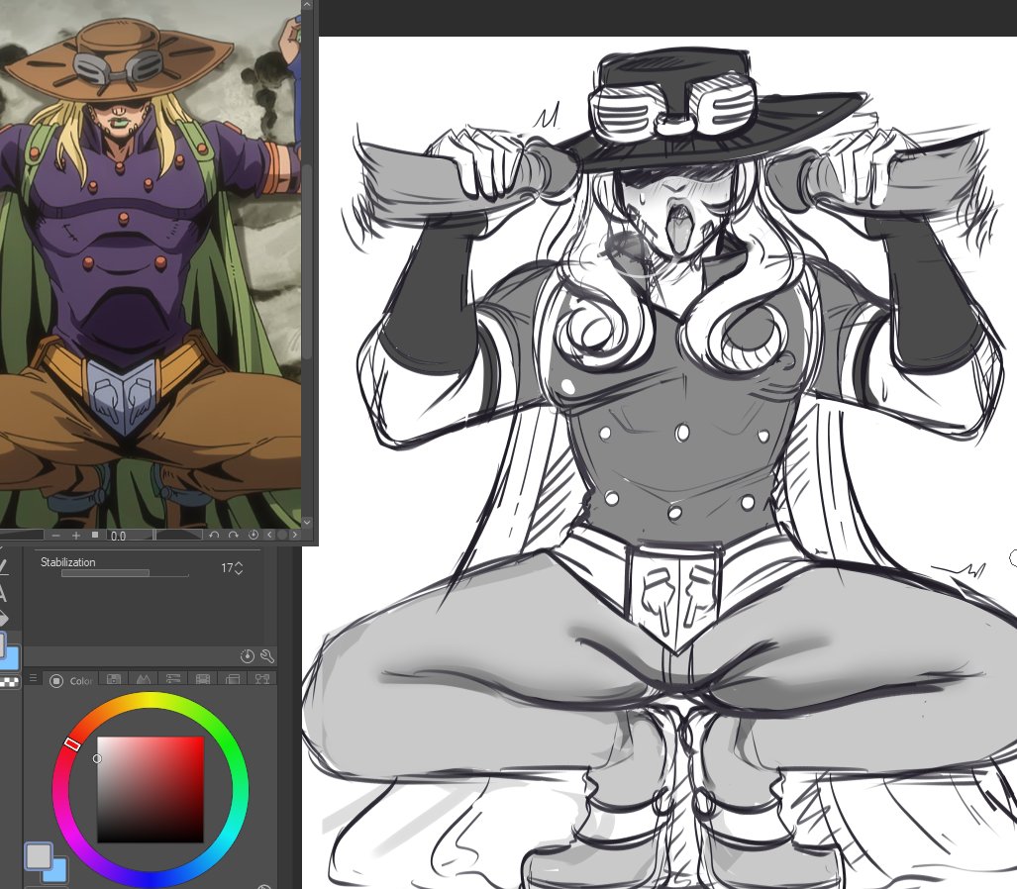This screenshot has height=889, width=1017.
Task: Show the previous Sub View image
Action: click(269, 535)
